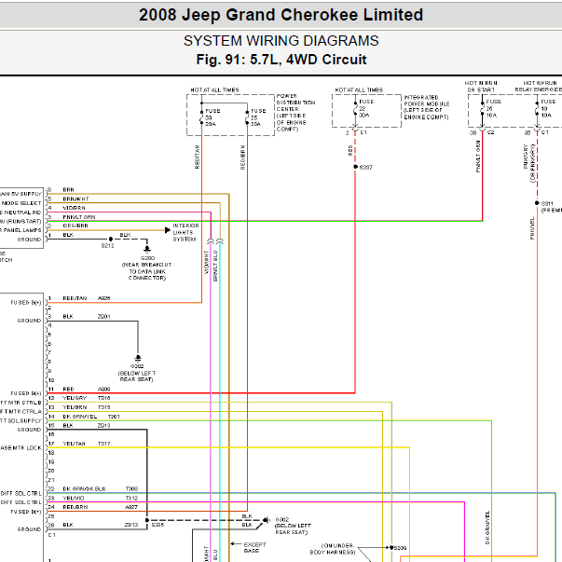
Task: Click the 'Fig. 91: 5.7L, 4WD Circuit' caption
Action: click(281, 60)
